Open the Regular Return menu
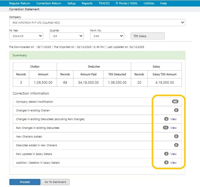Screen dimensions: 200x187 point(20,3)
